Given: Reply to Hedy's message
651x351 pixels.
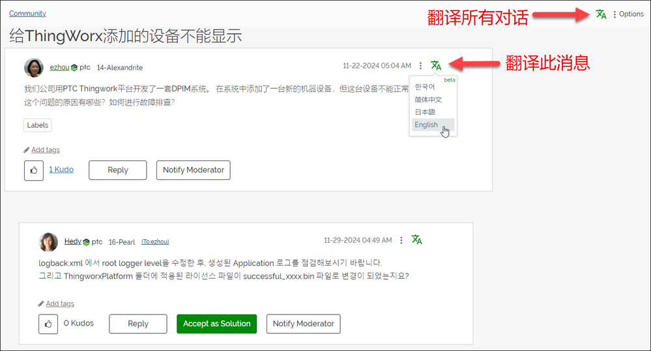Looking at the screenshot, I should pyautogui.click(x=138, y=324).
